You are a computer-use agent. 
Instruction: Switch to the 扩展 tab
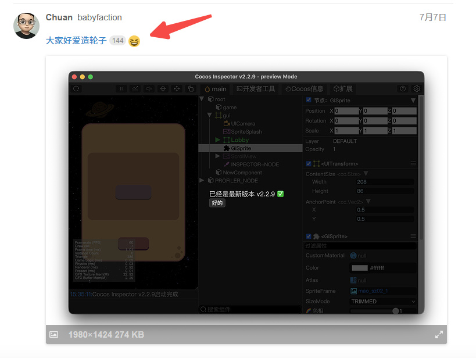[343, 89]
